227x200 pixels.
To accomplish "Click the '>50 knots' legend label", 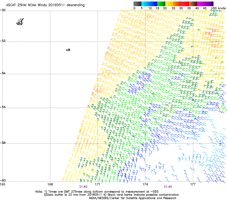I will [x=218, y=8].
